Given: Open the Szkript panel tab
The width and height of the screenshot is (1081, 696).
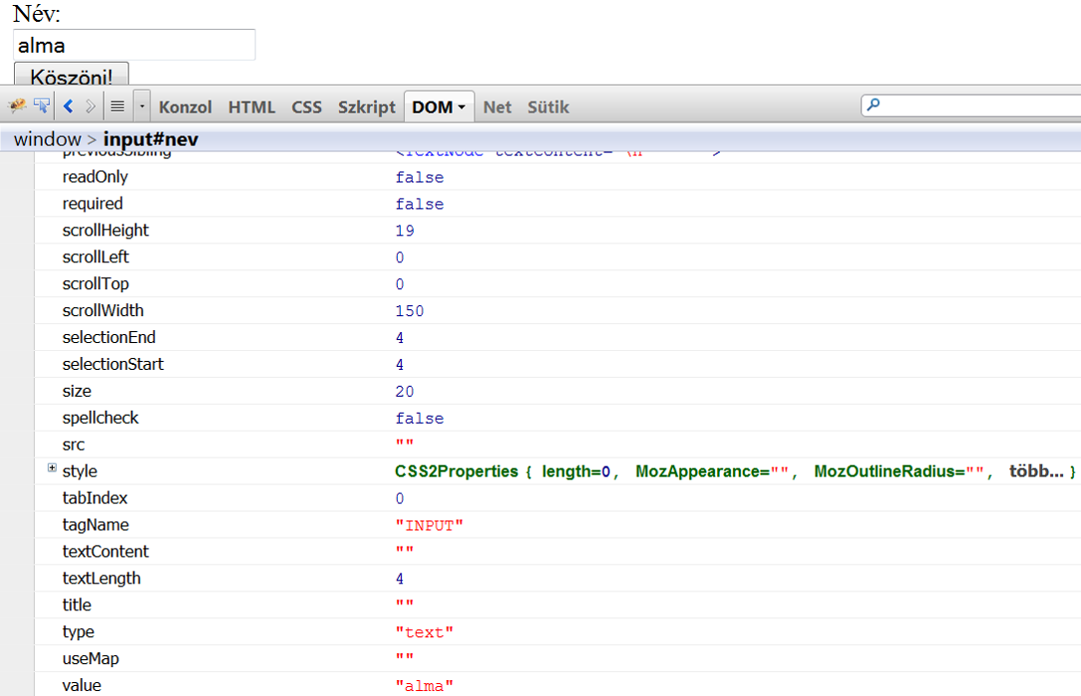Looking at the screenshot, I should 366,107.
